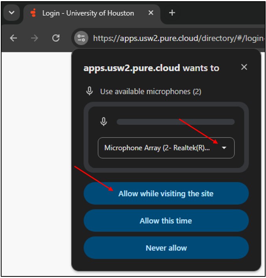Go forward to the next page
The height and width of the screenshot is (278, 266).
tap(34, 38)
